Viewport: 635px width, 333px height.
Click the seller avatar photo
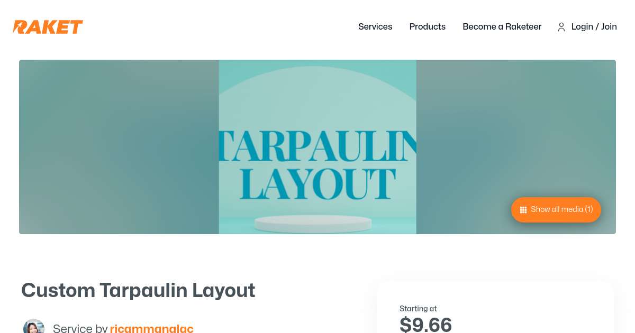34,326
